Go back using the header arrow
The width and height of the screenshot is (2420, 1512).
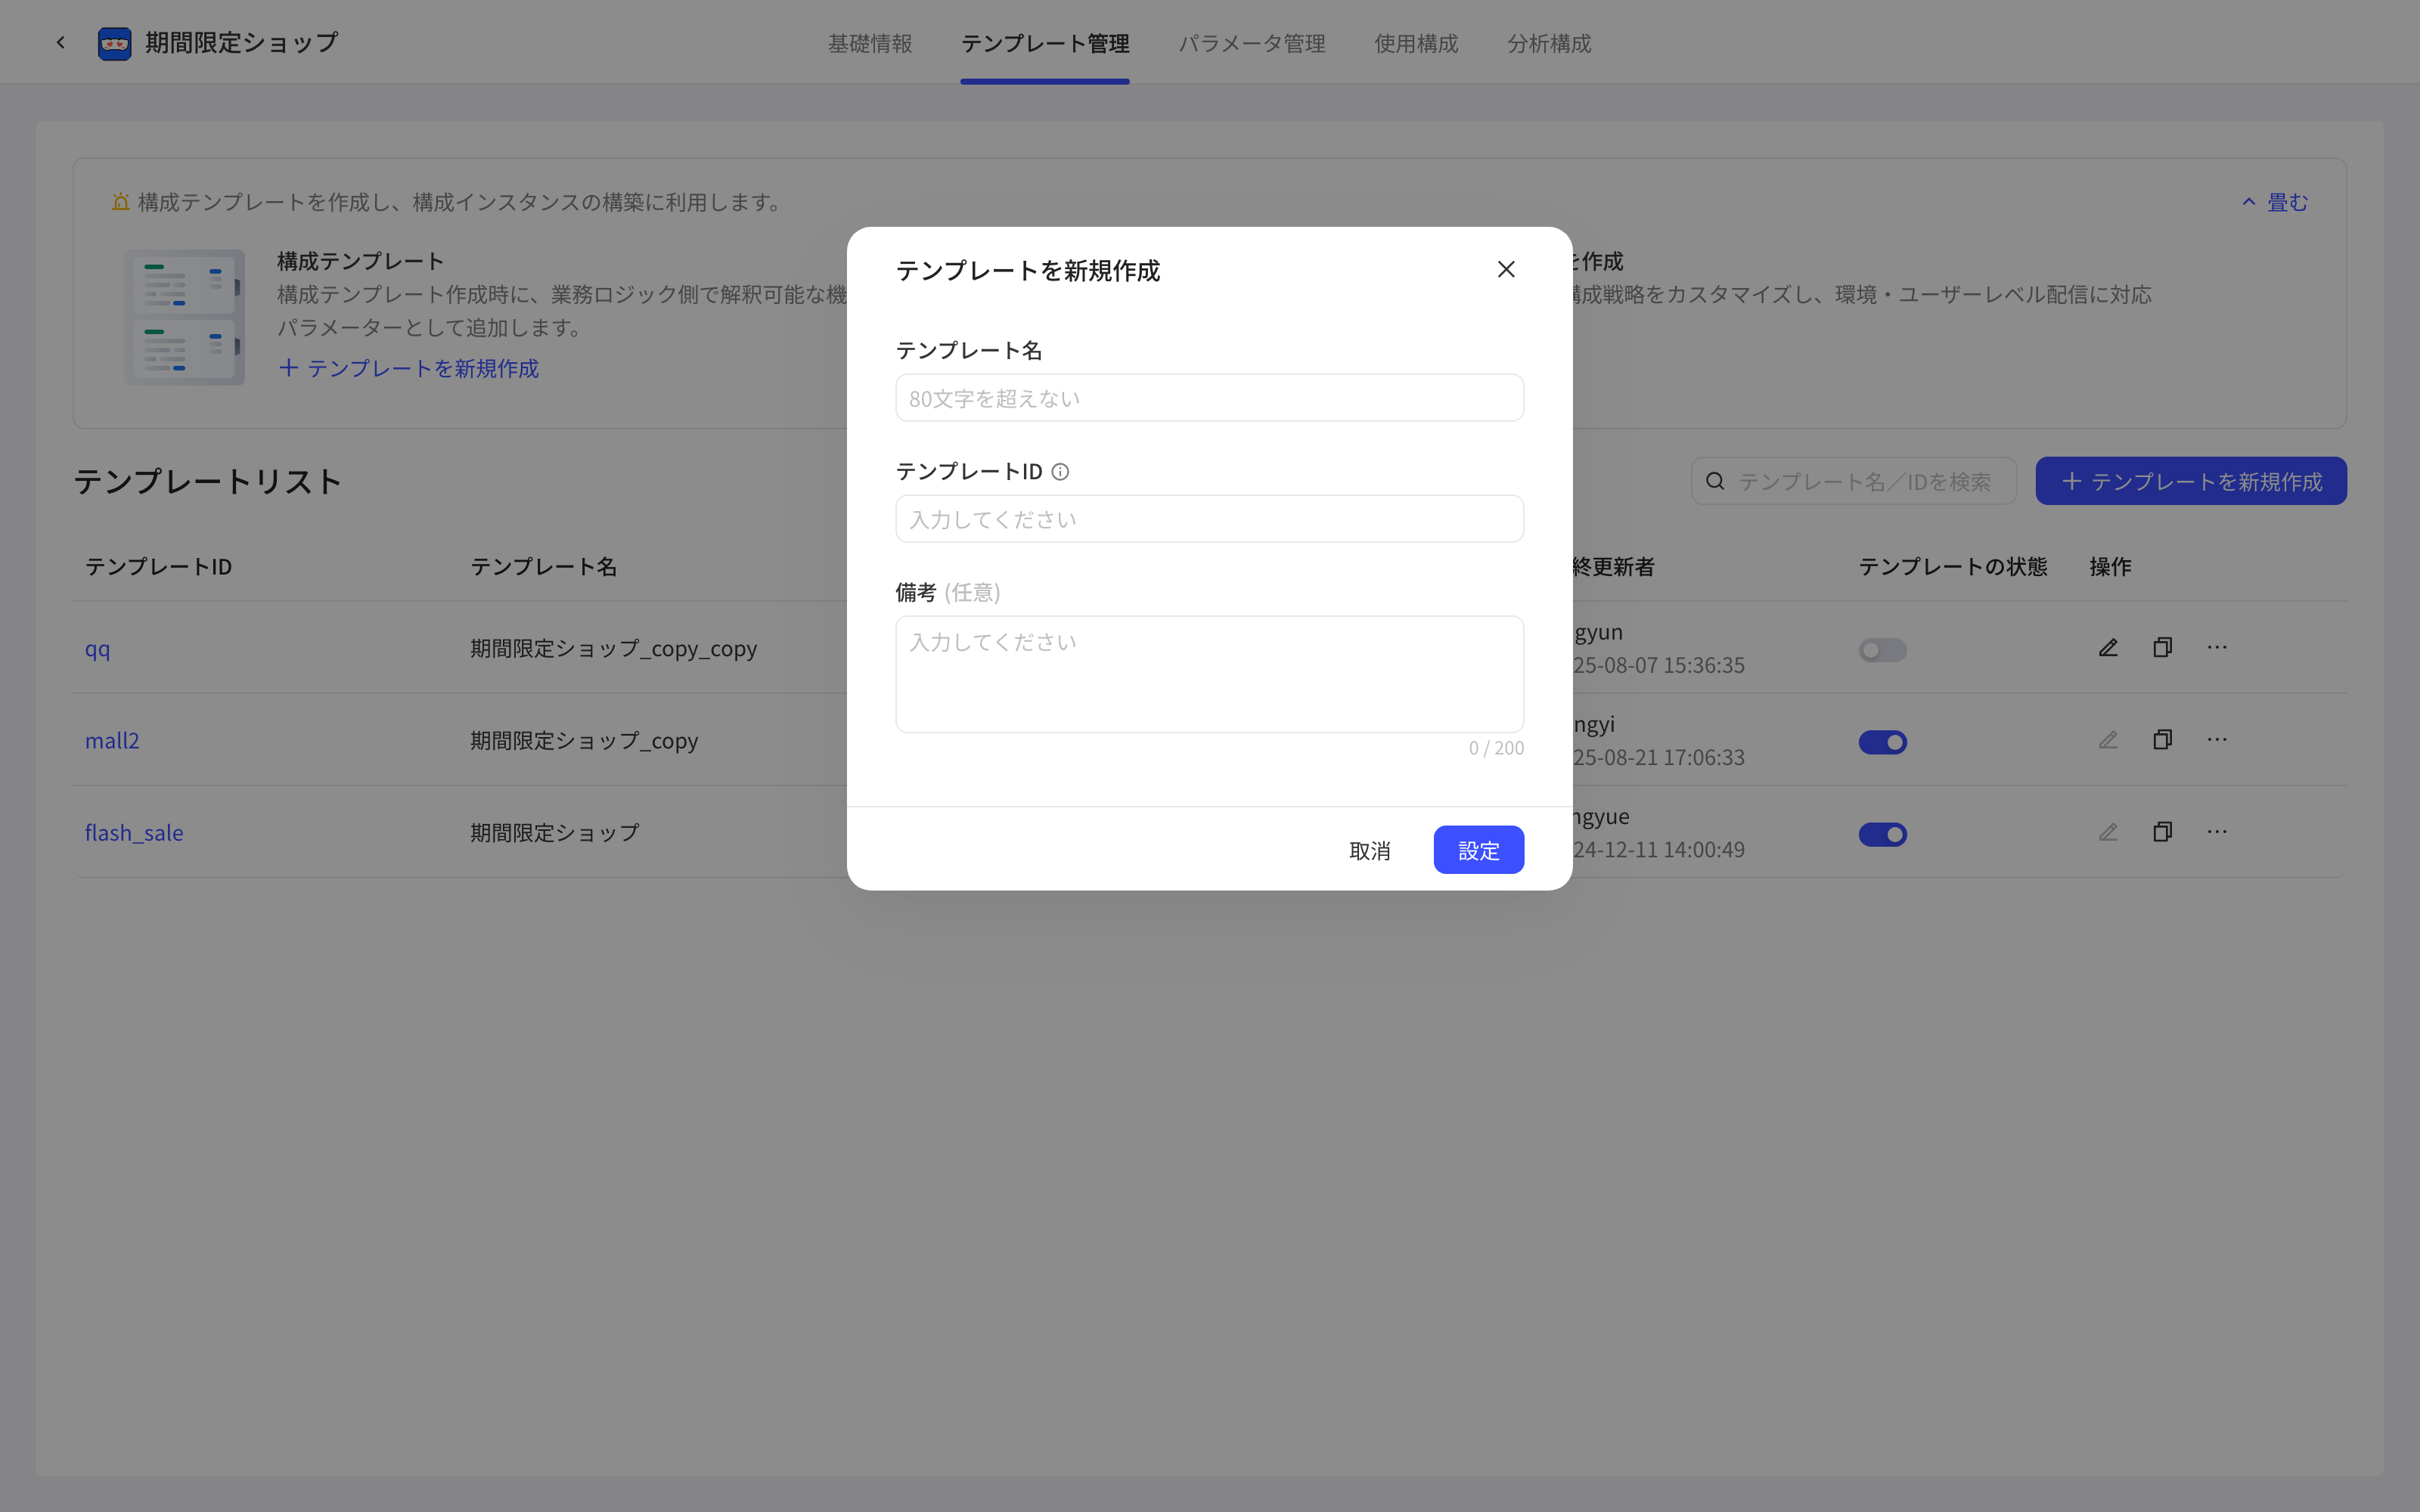pyautogui.click(x=61, y=42)
